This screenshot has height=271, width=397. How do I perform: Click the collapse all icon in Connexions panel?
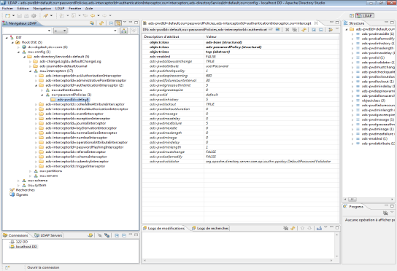[x=124, y=235]
